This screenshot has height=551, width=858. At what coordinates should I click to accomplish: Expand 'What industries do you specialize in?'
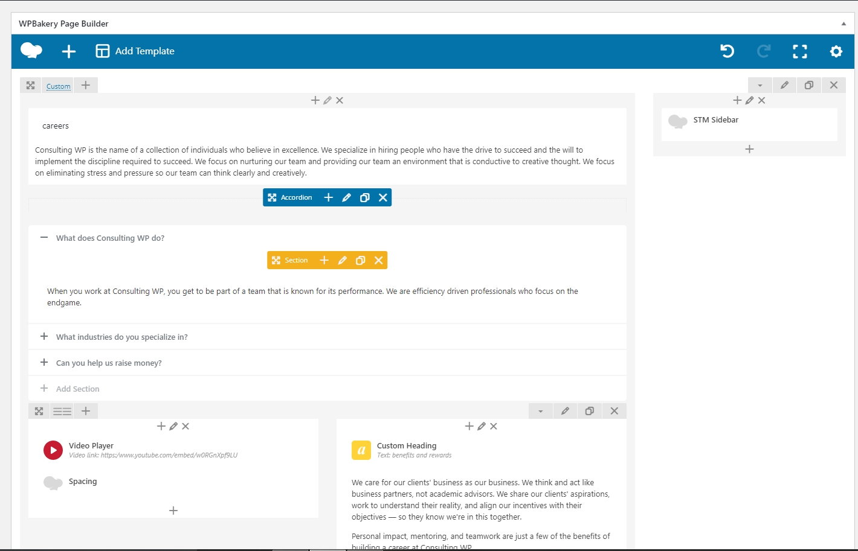tap(327, 337)
